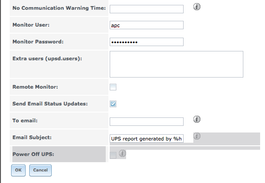Focus the No Communication Warning Time field
This screenshot has height=183, width=265.
click(146, 9)
